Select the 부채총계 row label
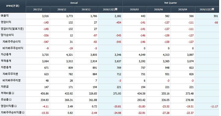 [6, 61]
